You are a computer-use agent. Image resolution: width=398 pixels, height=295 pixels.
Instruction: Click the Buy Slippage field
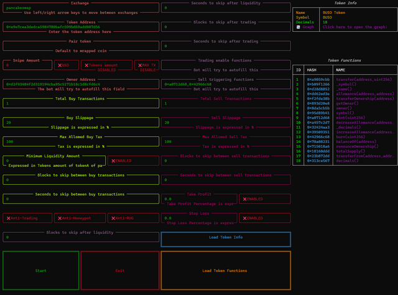coord(81,123)
